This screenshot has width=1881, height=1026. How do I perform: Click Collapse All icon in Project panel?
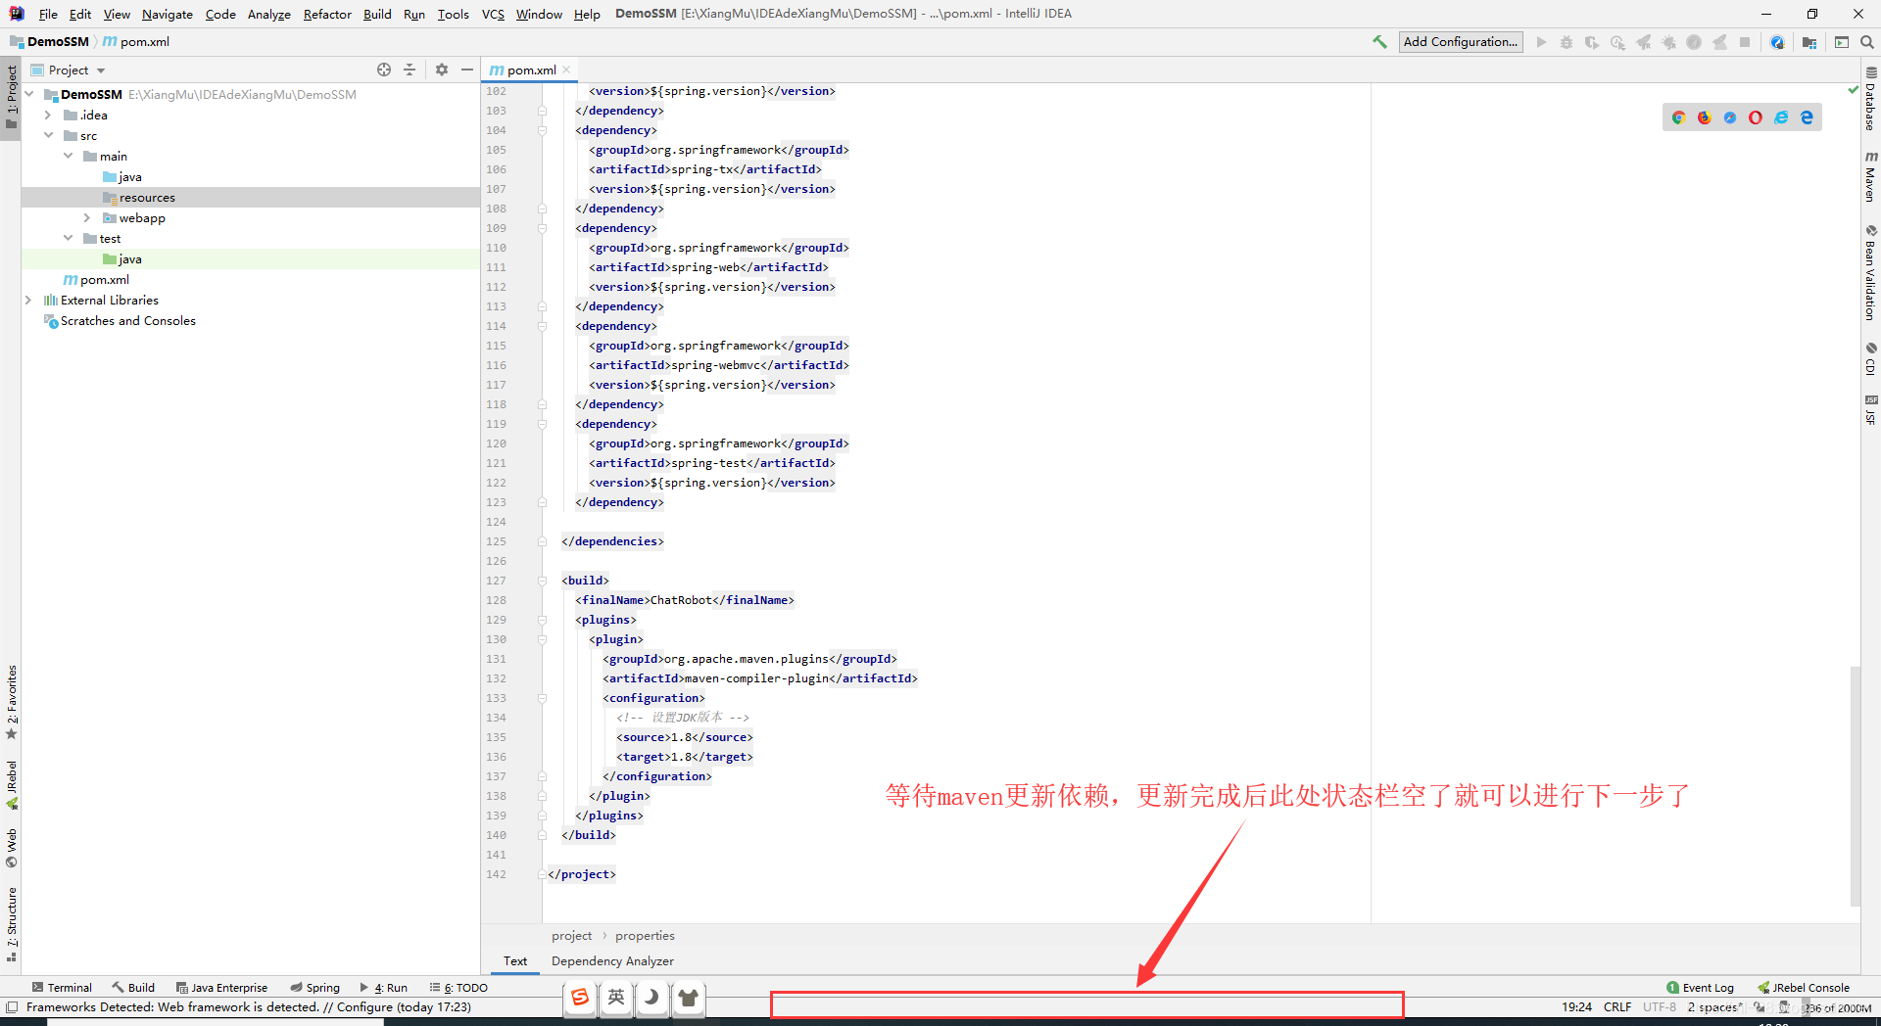pos(410,70)
